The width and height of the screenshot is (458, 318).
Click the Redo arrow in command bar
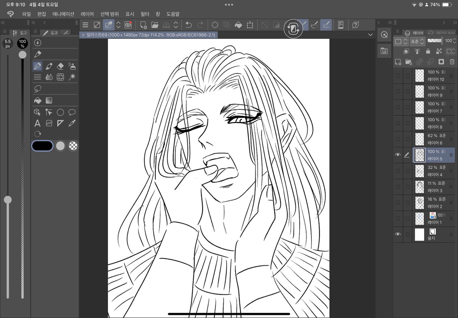click(200, 25)
